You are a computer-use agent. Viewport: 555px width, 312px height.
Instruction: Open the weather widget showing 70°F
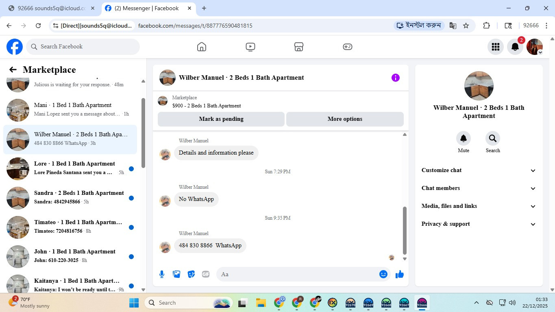point(29,302)
